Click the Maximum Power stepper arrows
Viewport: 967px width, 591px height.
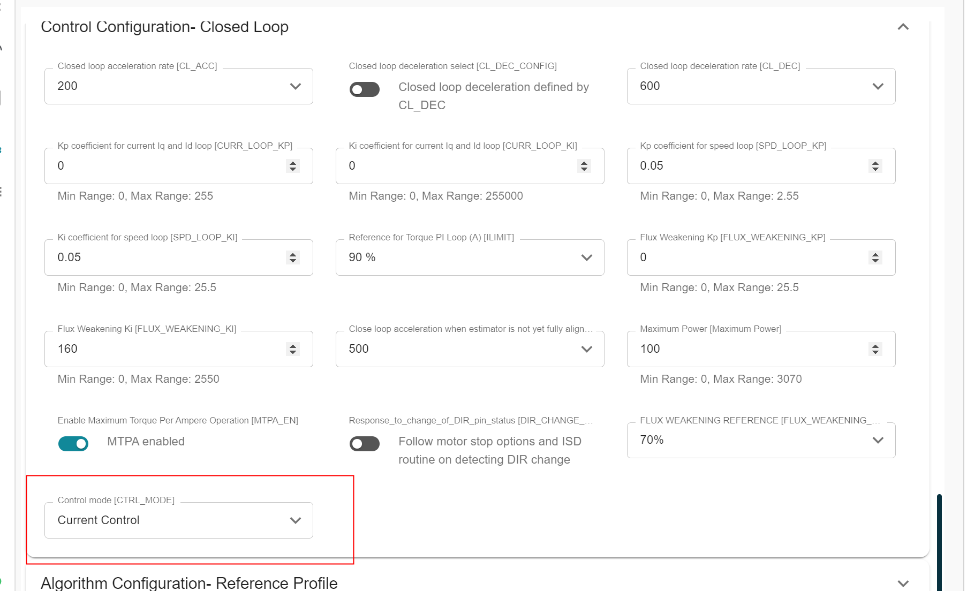point(875,349)
